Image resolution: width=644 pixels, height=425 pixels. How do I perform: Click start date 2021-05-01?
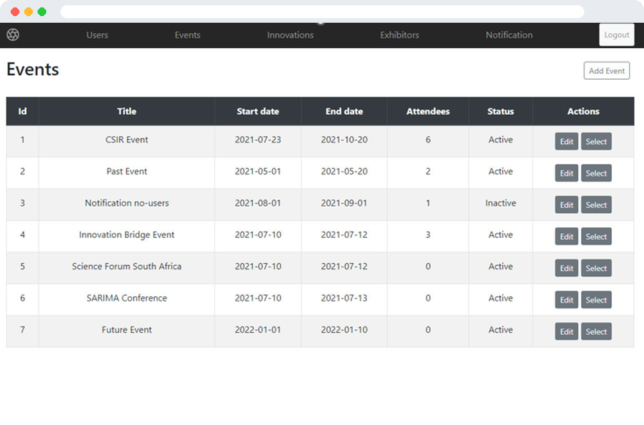tap(258, 172)
